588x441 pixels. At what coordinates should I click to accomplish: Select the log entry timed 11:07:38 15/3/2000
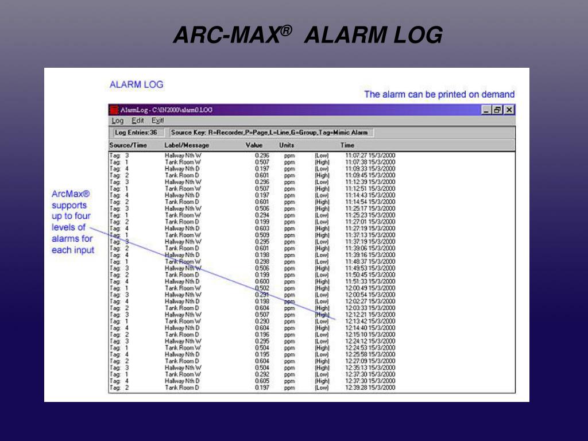252,162
